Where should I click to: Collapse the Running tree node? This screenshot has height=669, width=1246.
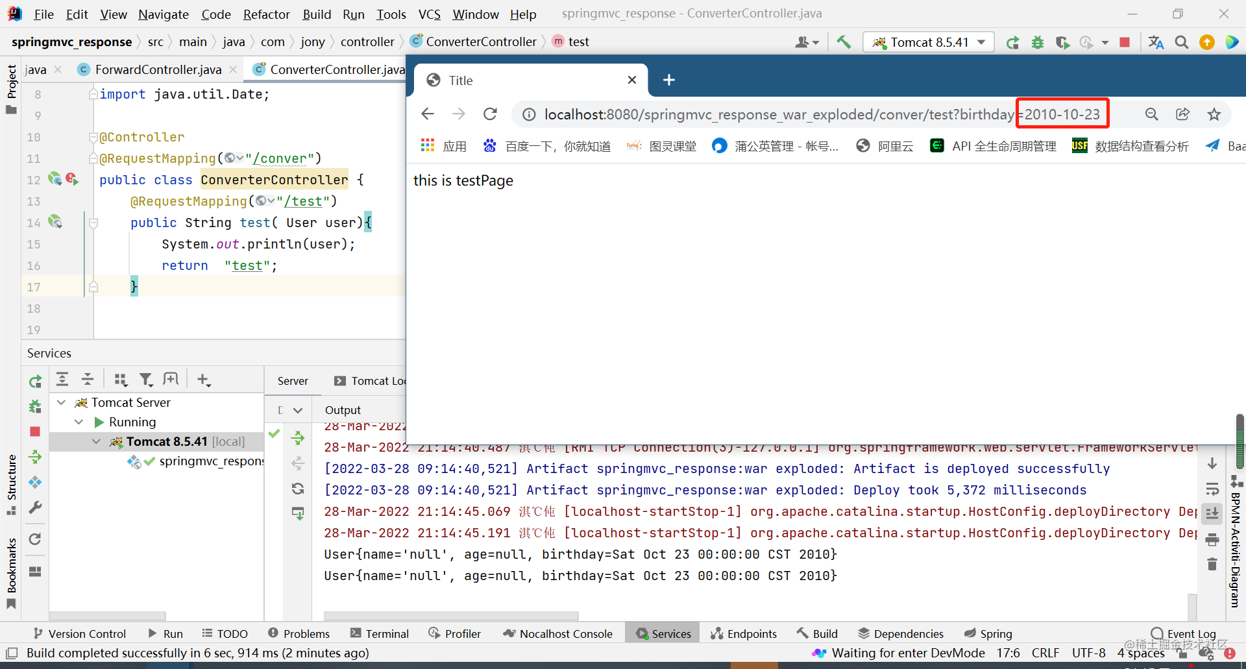79,422
